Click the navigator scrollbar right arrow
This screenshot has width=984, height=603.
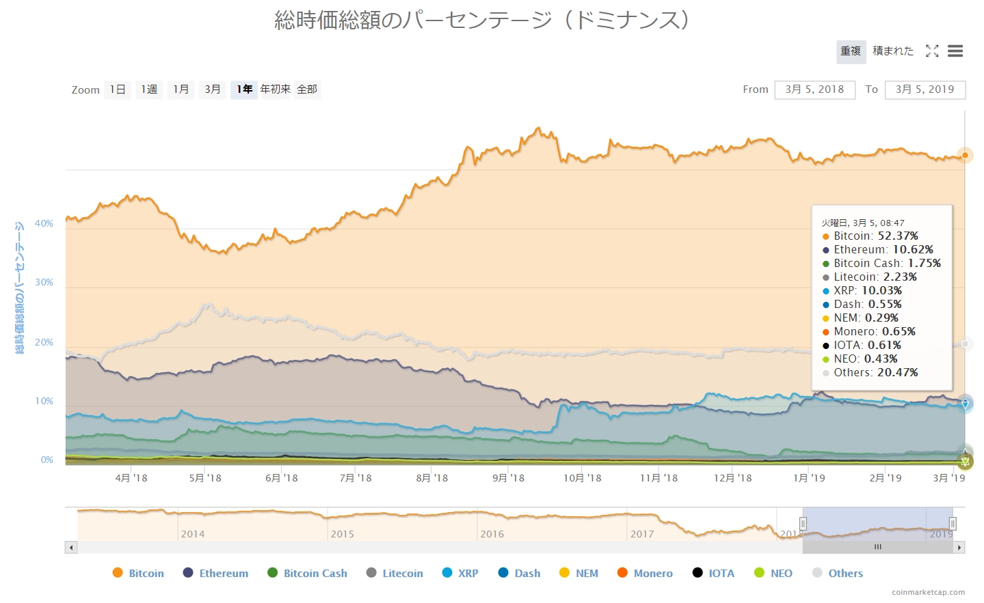pos(959,547)
